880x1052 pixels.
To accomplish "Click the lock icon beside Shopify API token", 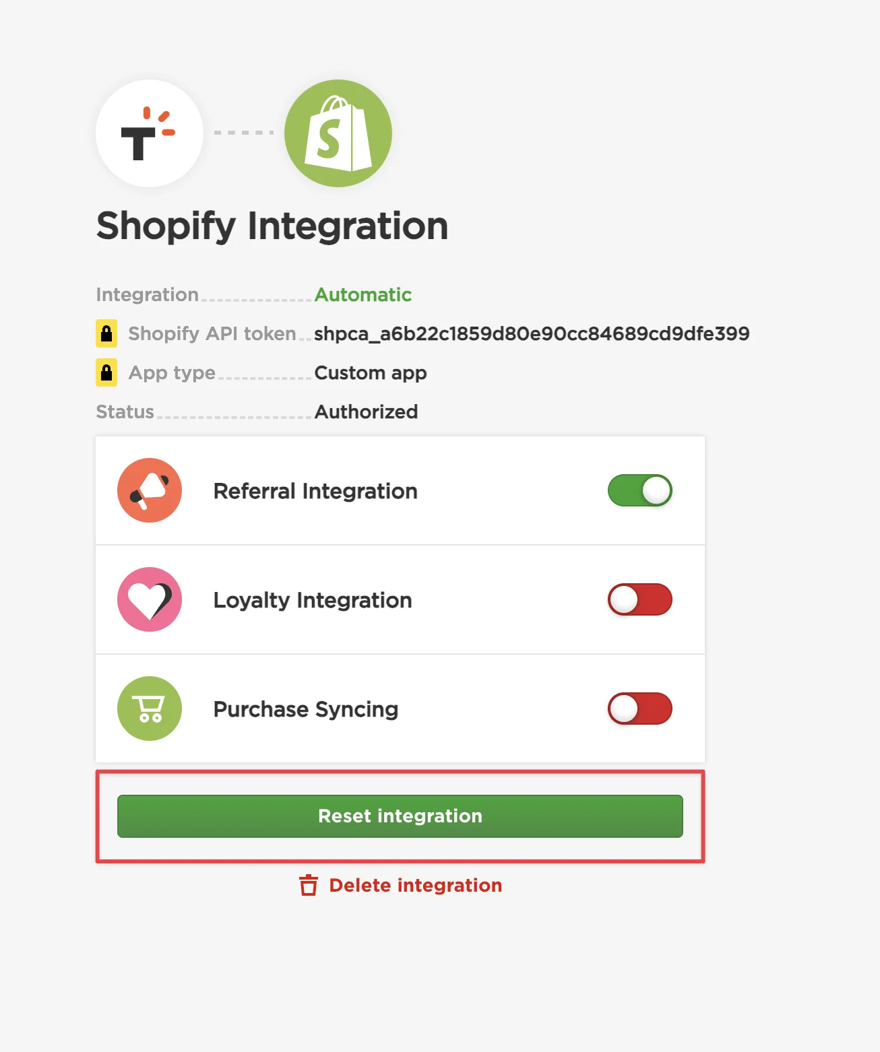I will (x=106, y=333).
